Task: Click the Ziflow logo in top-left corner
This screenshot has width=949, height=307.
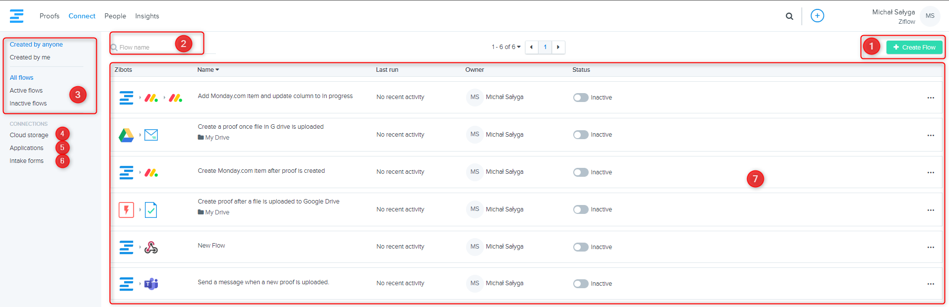Action: coord(16,16)
